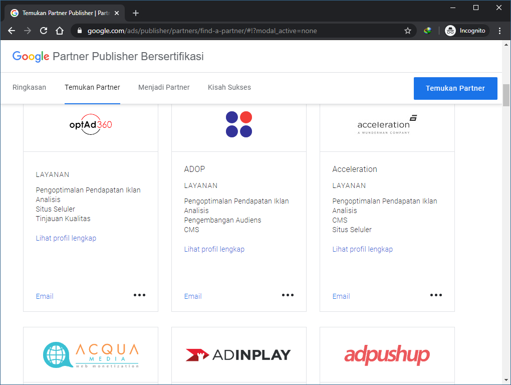
Task: Go to the browser home page
Action: click(60, 31)
